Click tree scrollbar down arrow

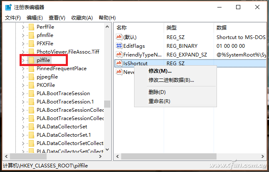coord(107,150)
